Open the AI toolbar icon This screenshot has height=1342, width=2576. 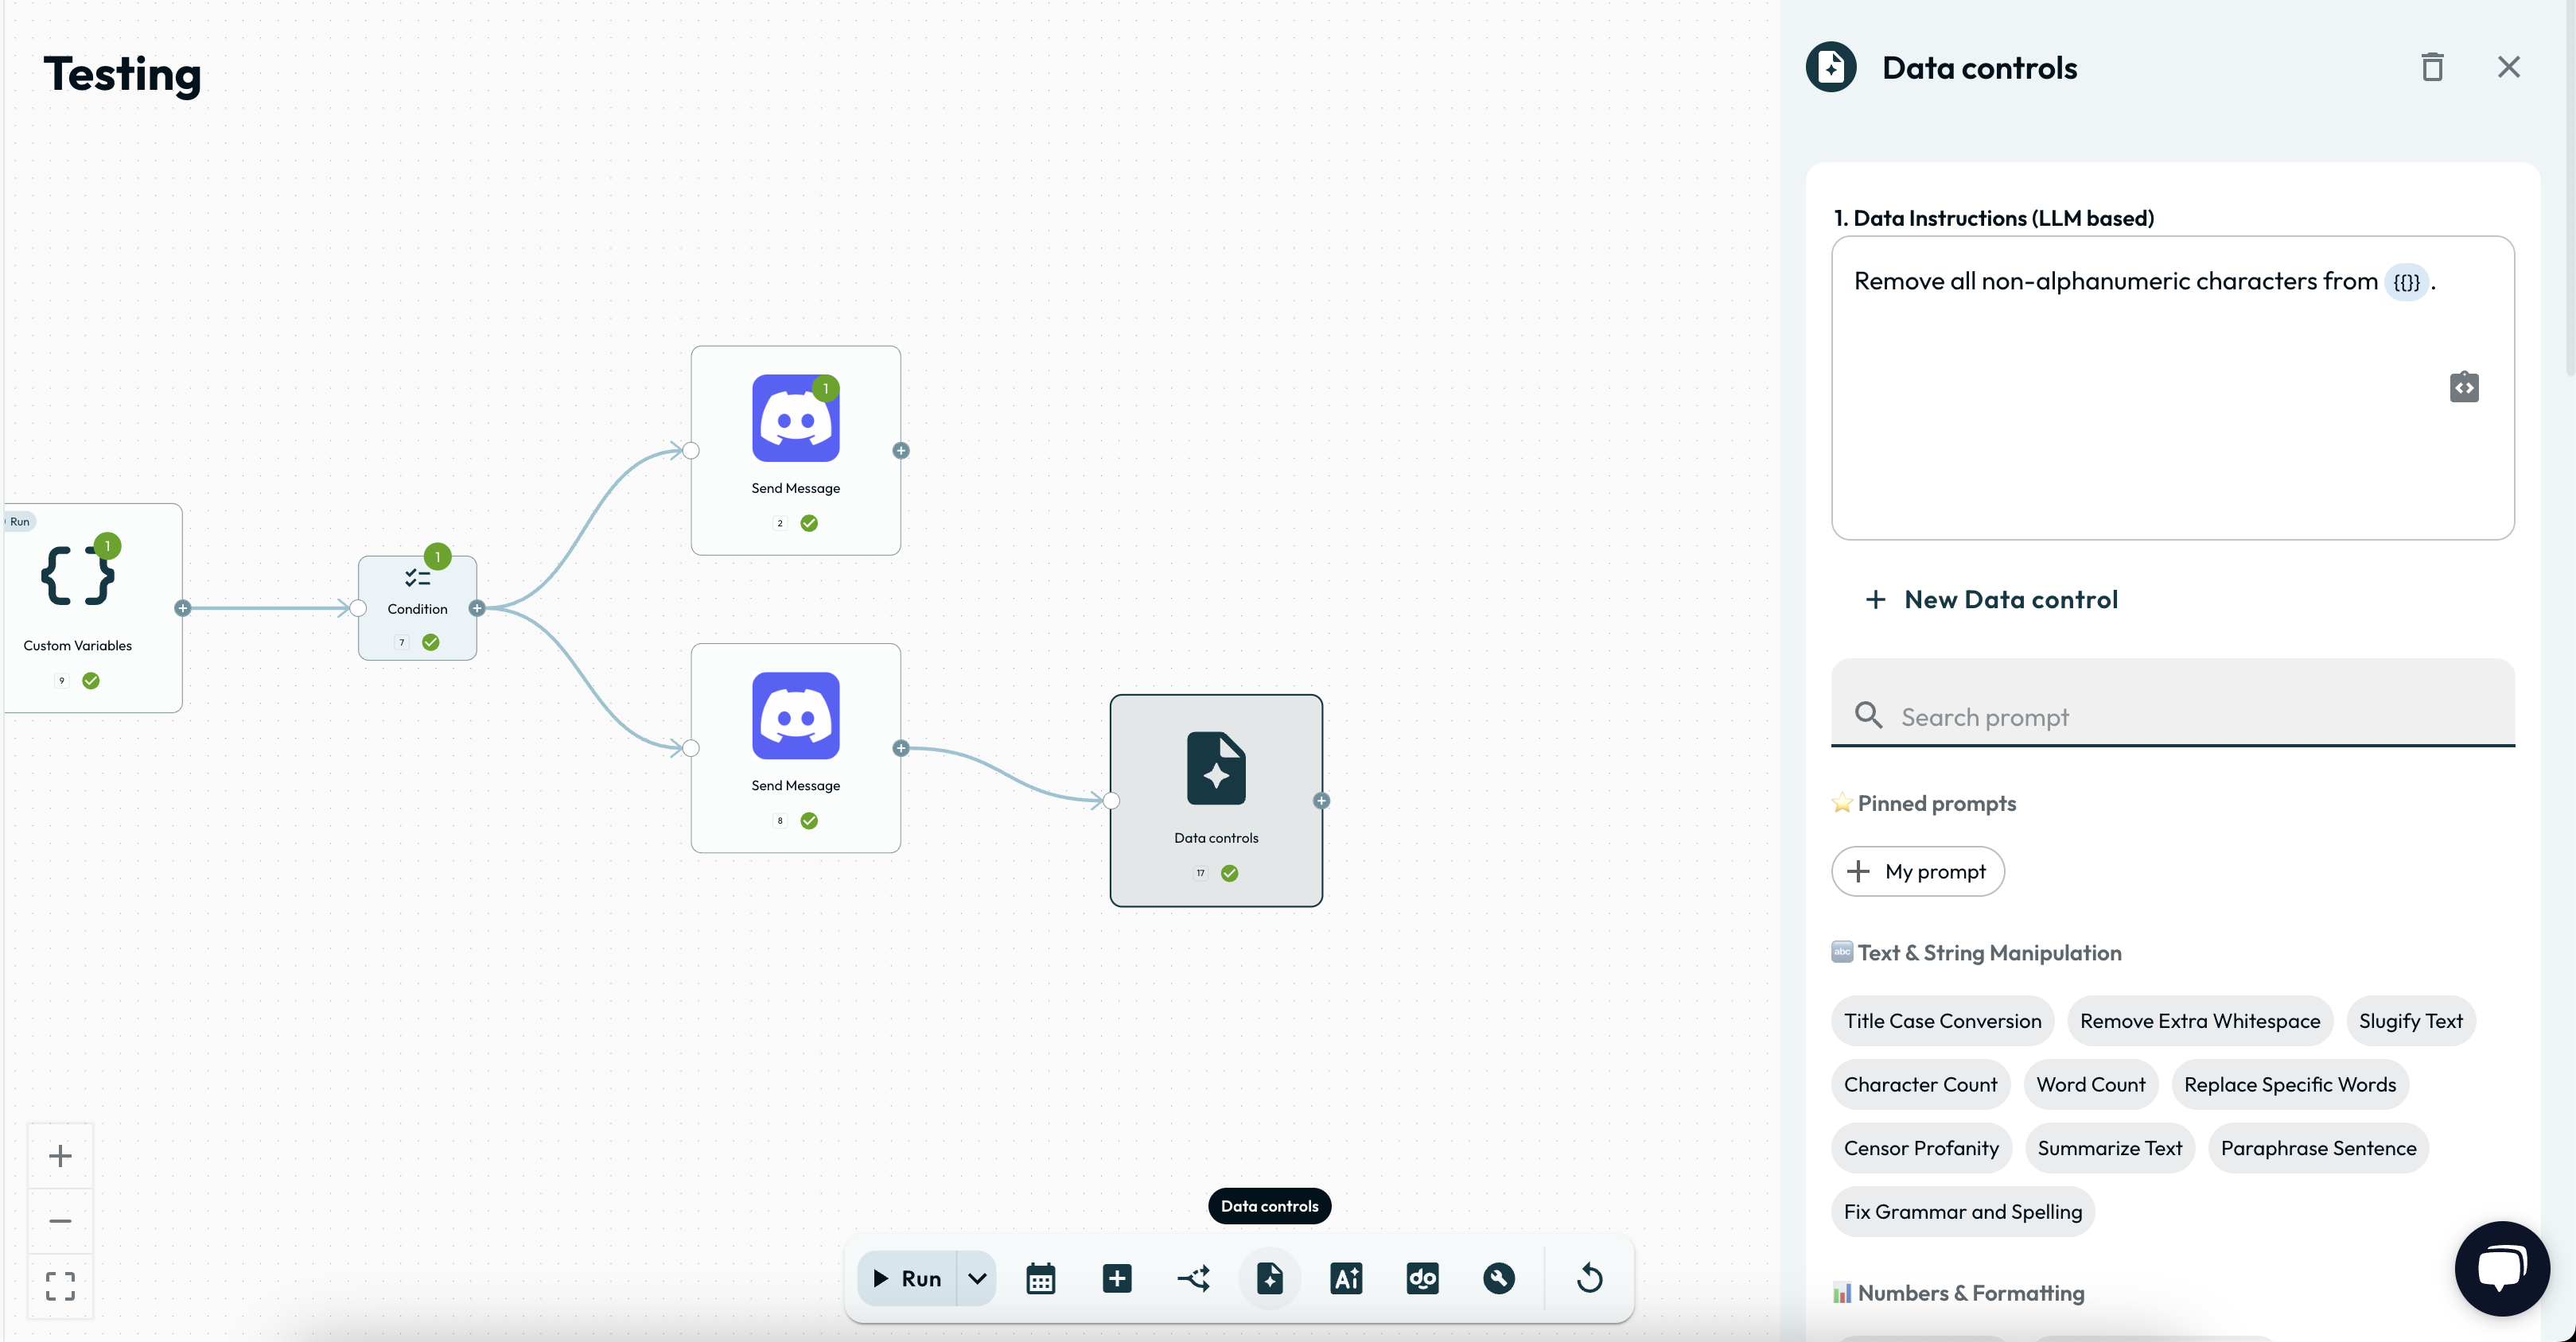(x=1346, y=1278)
